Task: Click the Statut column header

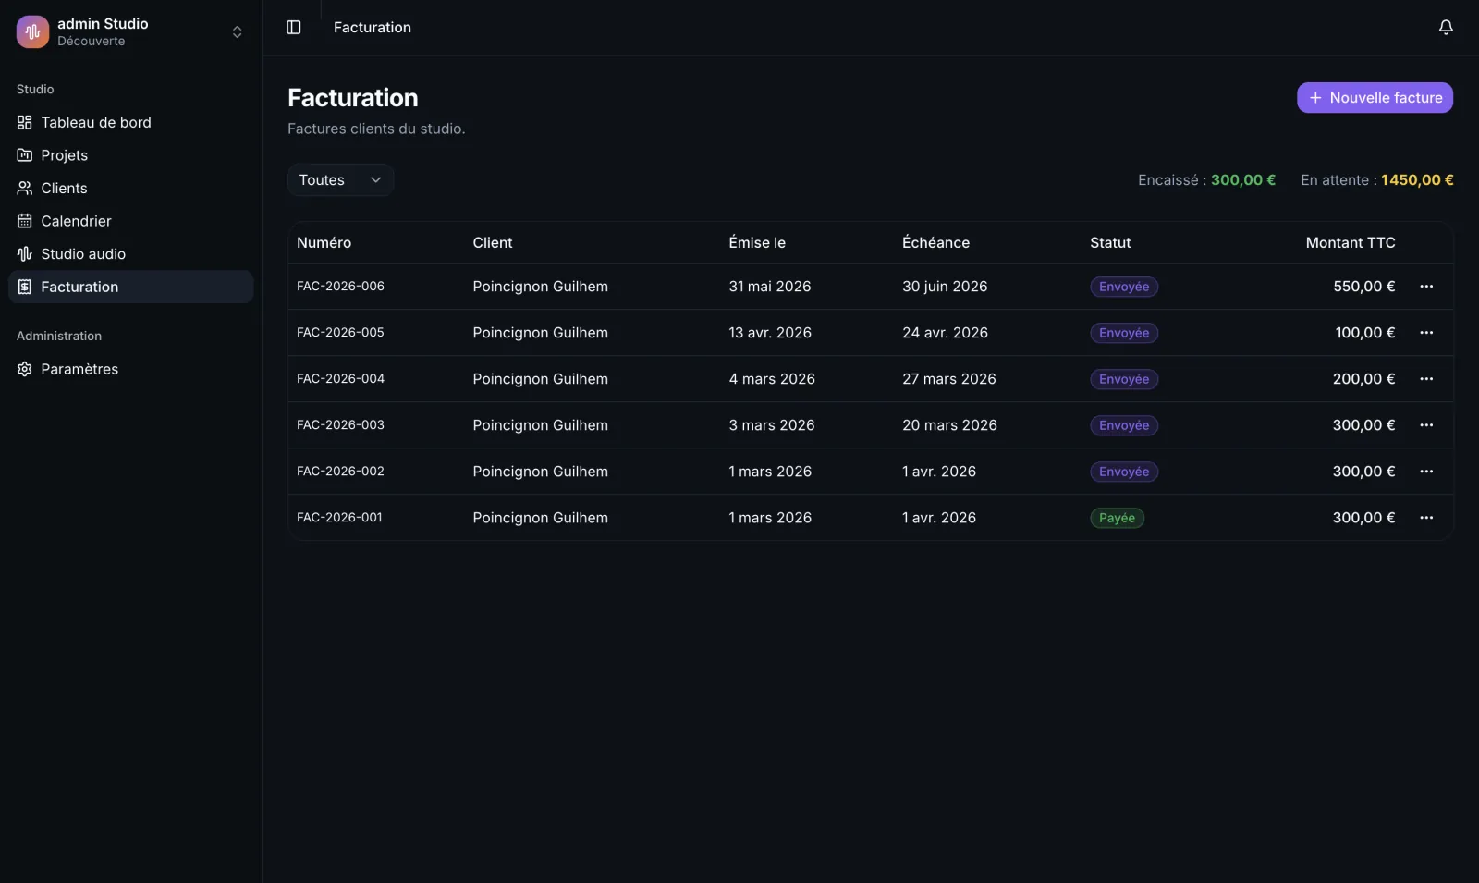Action: (1110, 242)
